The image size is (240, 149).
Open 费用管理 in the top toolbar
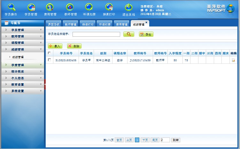point(50,9)
